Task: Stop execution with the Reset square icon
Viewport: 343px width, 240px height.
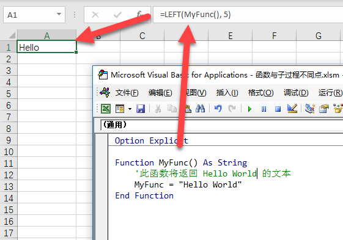Action: click(x=278, y=109)
